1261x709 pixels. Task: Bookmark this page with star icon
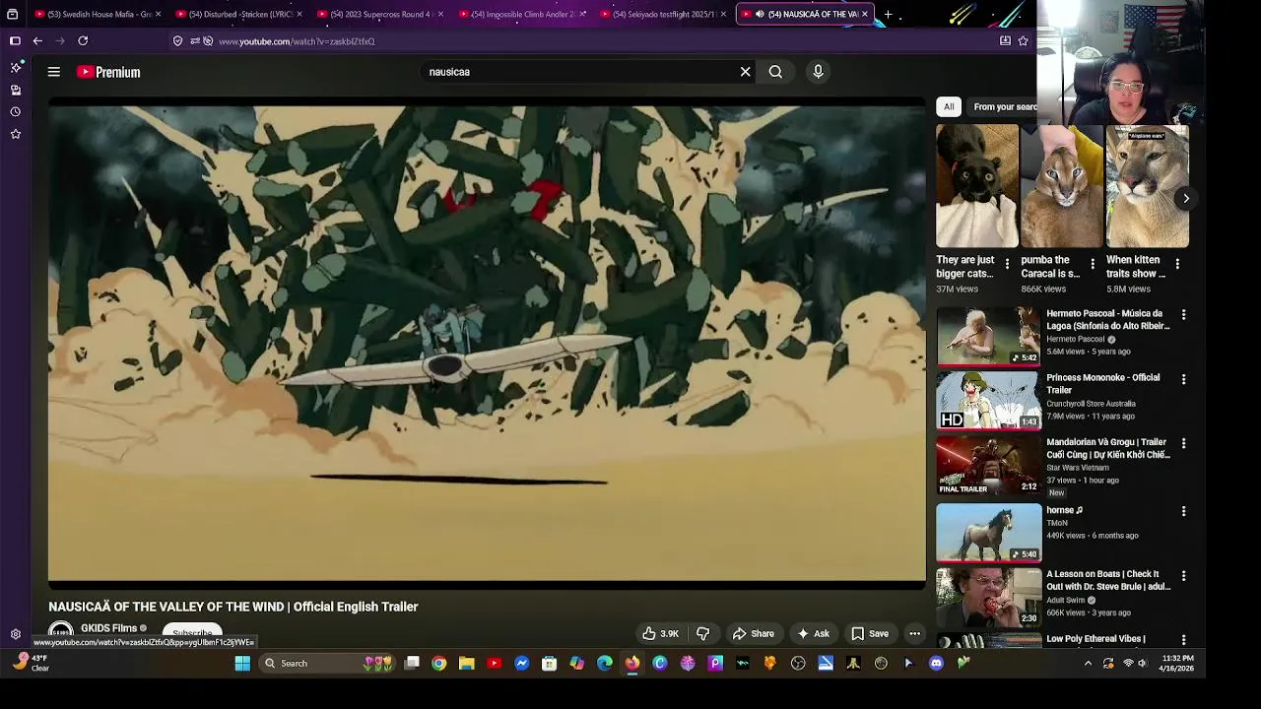[x=1023, y=41]
